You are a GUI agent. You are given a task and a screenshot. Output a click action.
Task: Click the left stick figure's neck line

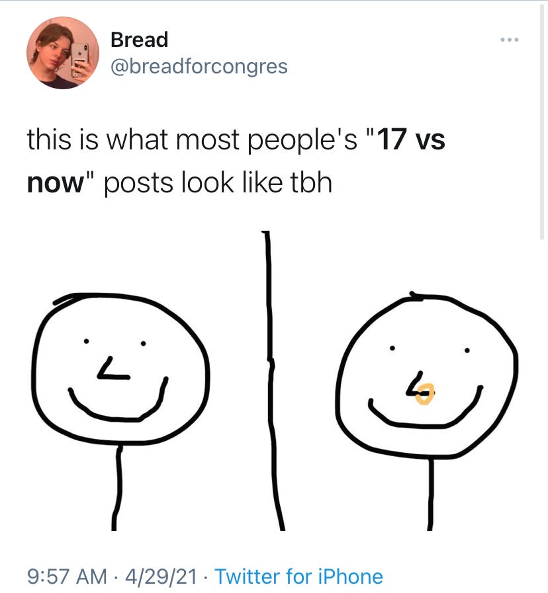(117, 488)
